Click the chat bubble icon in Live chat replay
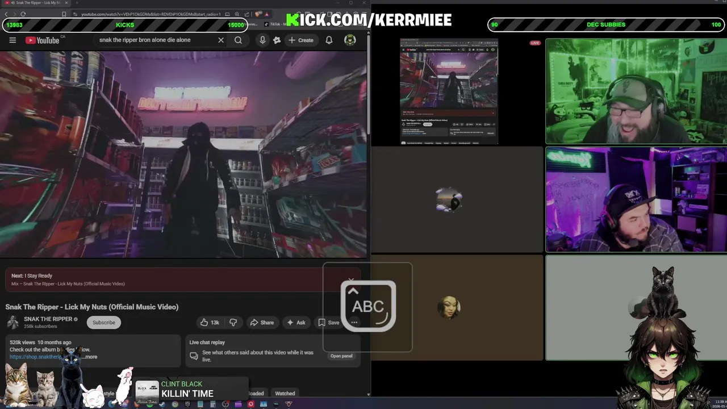 tap(194, 356)
